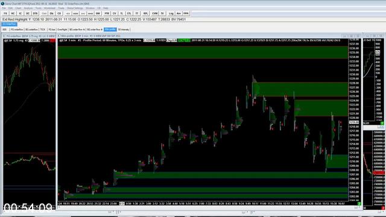Click the '>><<' compress spacing button
Screen dimensions: 386x217
point(90,13)
